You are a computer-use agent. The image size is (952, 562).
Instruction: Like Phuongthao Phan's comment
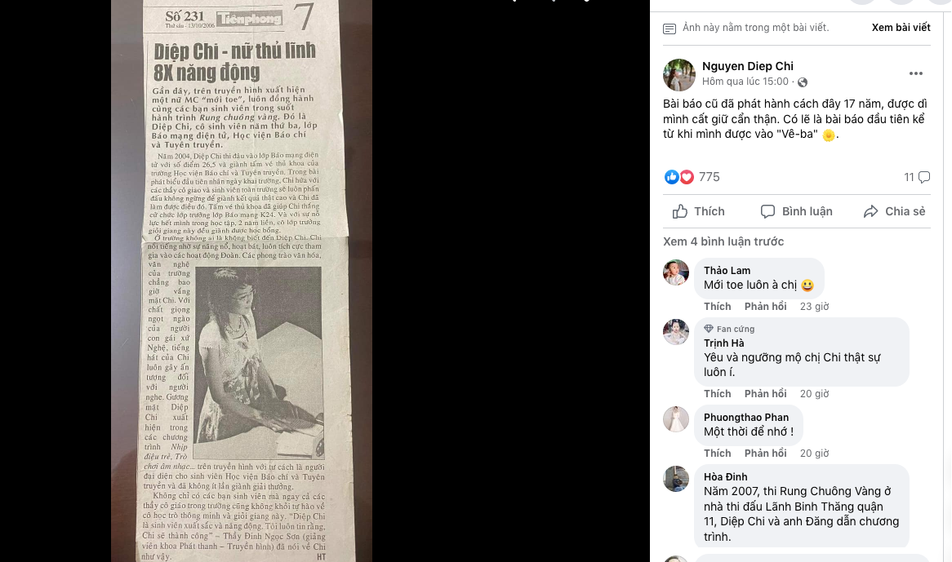tap(717, 453)
